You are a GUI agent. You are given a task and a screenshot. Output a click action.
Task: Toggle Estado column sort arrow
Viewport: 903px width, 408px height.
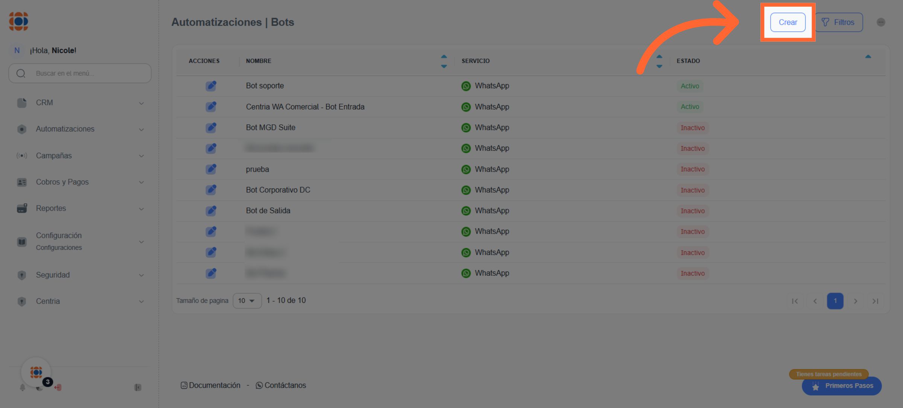(x=868, y=57)
